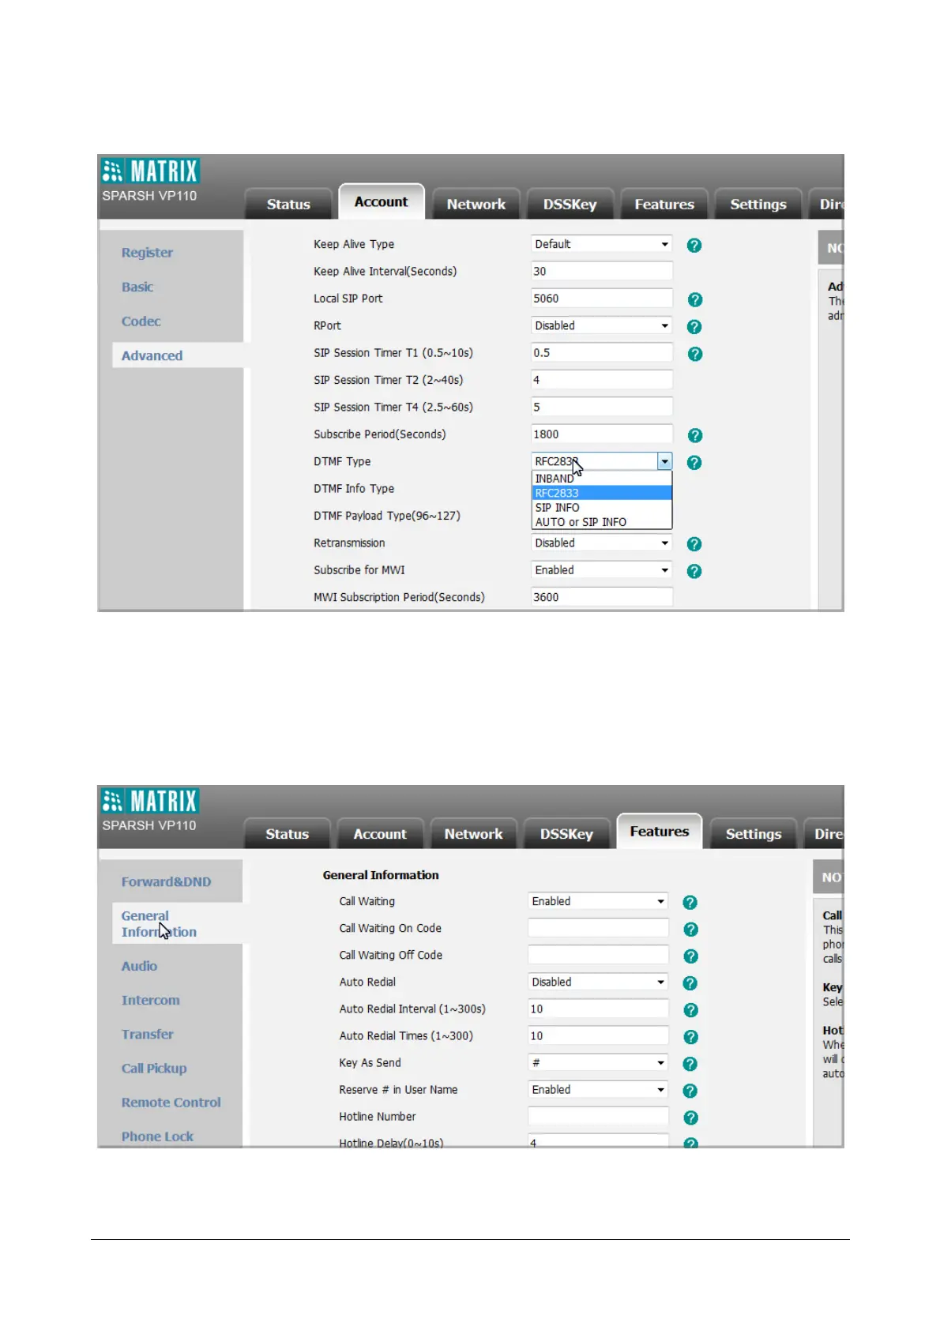The width and height of the screenshot is (940, 1330).
Task: Open the Keep Alive Type dropdown
Action: tap(601, 244)
